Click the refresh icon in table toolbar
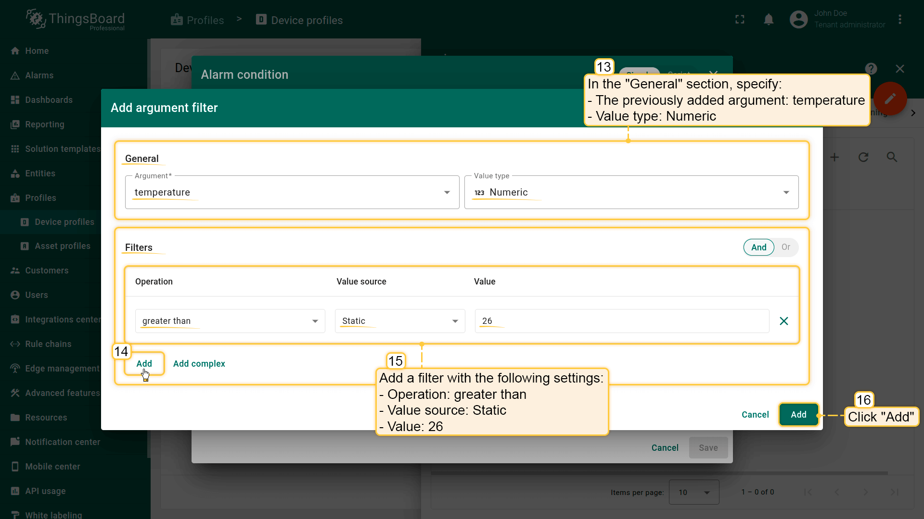This screenshot has height=519, width=924. 863,157
